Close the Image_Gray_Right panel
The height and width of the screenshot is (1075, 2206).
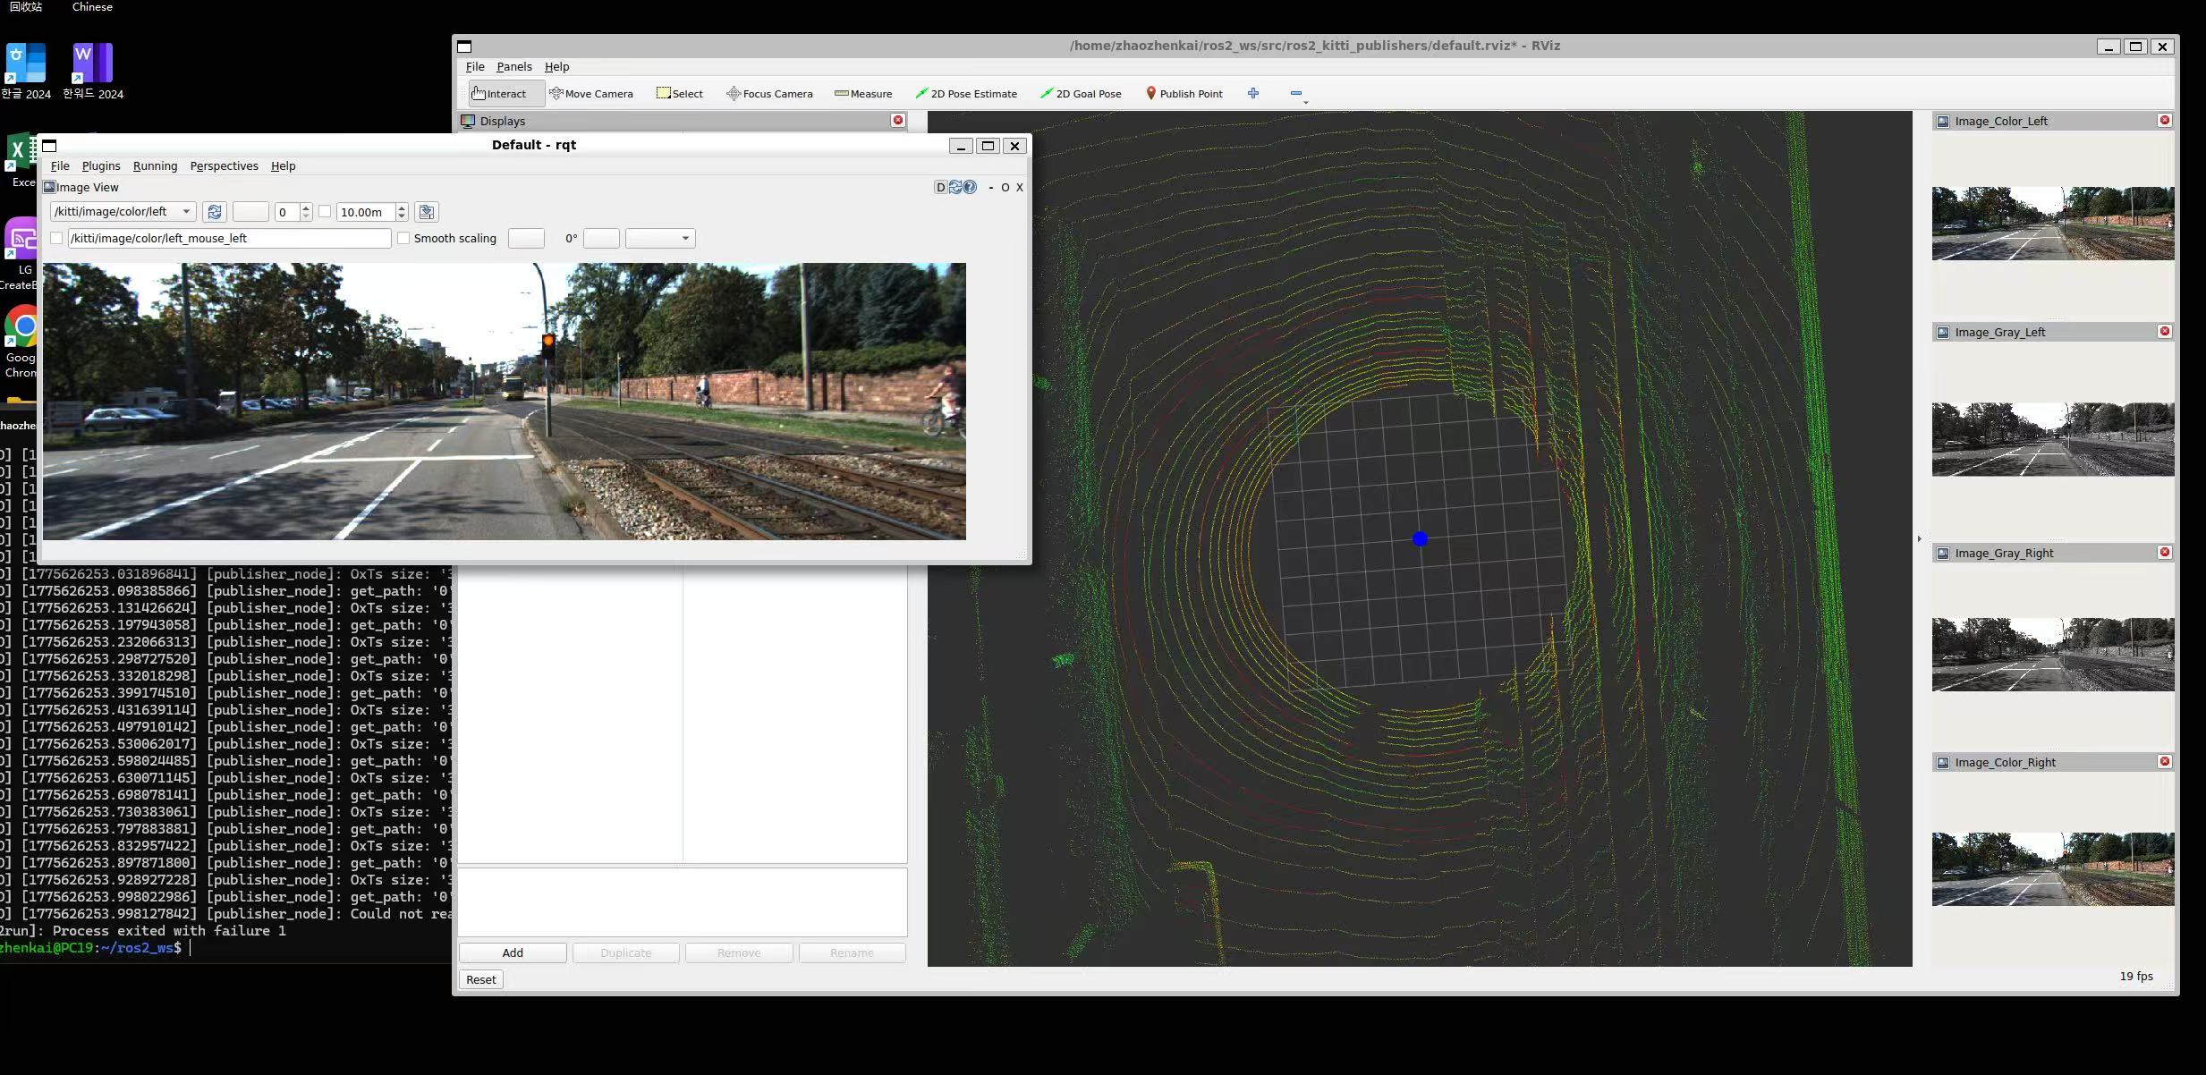(x=2165, y=552)
